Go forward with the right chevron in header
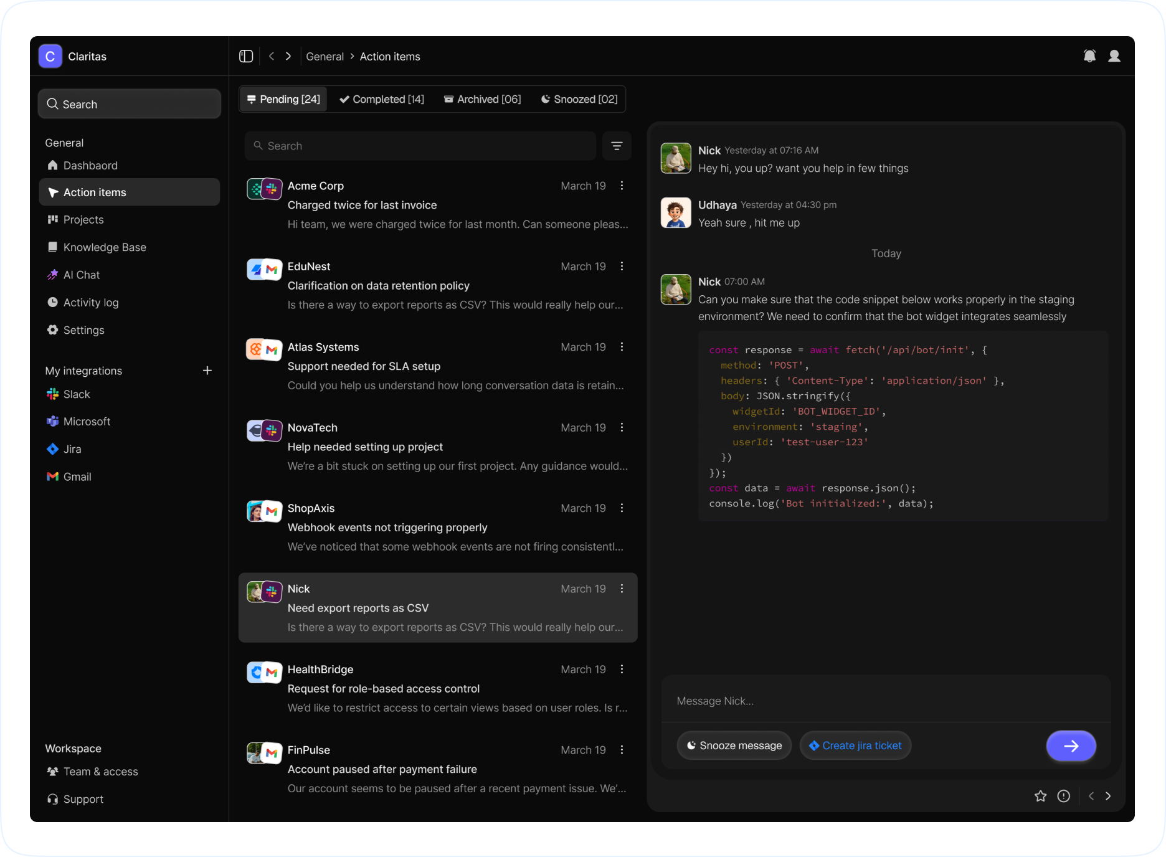 pyautogui.click(x=288, y=56)
